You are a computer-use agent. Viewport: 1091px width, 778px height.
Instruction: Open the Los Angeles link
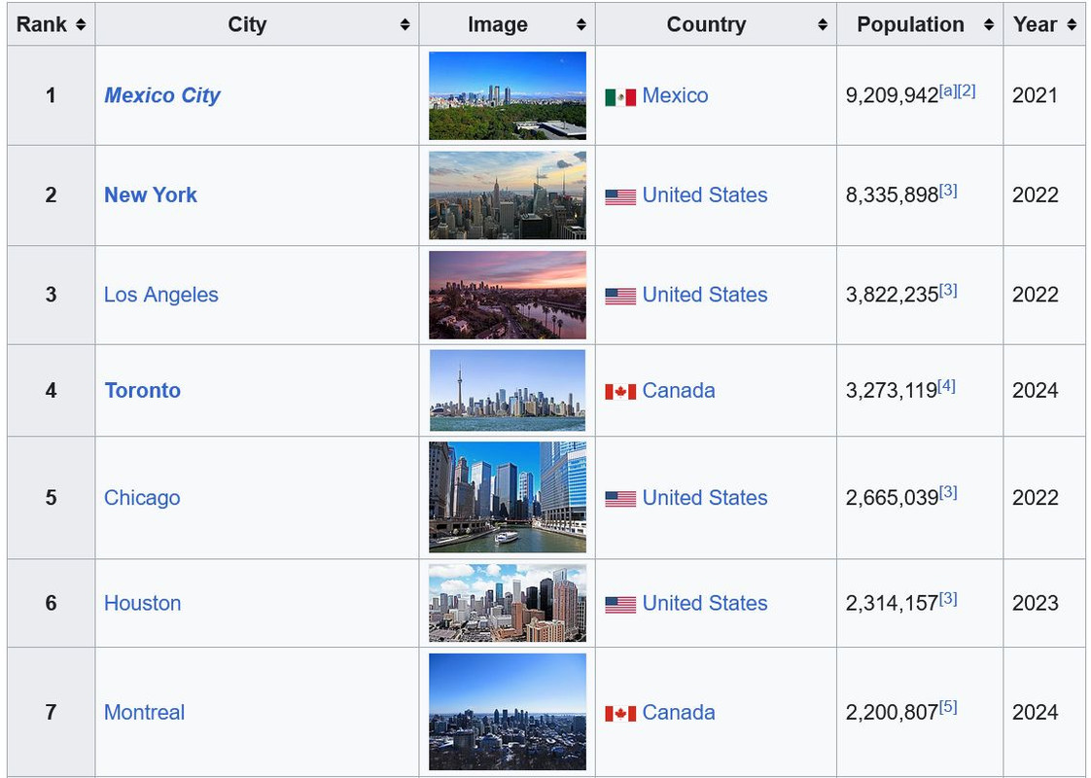(161, 295)
